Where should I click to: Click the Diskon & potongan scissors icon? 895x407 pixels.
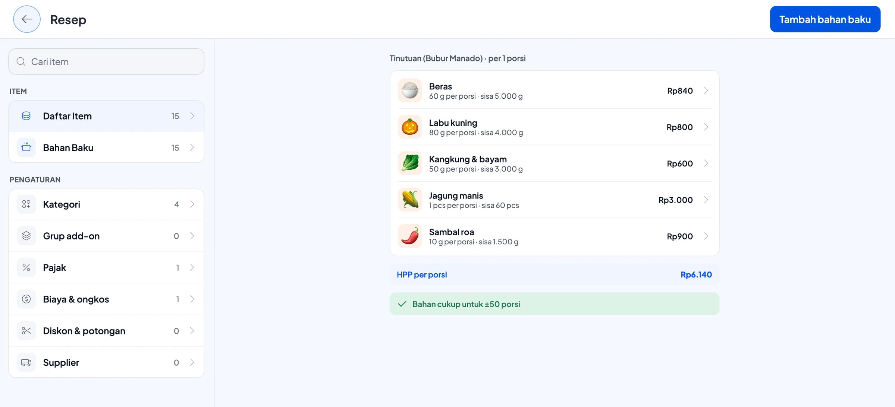coord(26,331)
